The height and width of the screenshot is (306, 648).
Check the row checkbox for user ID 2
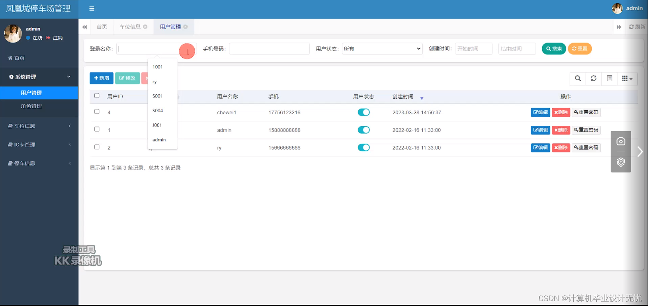[97, 147]
